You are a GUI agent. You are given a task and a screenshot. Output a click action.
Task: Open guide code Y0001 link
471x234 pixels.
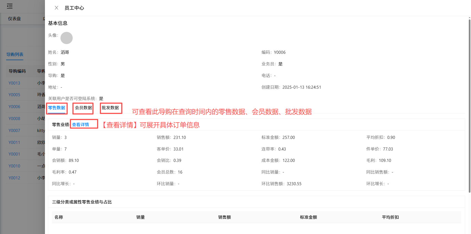[x=14, y=154]
